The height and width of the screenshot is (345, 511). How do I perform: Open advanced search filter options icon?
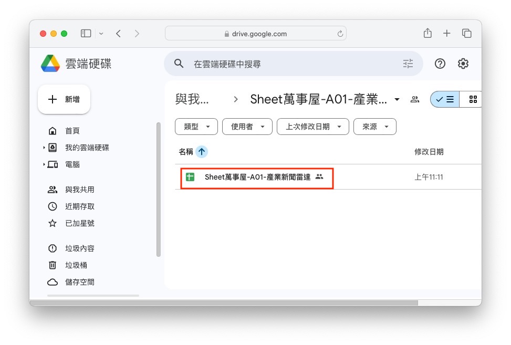coord(408,64)
